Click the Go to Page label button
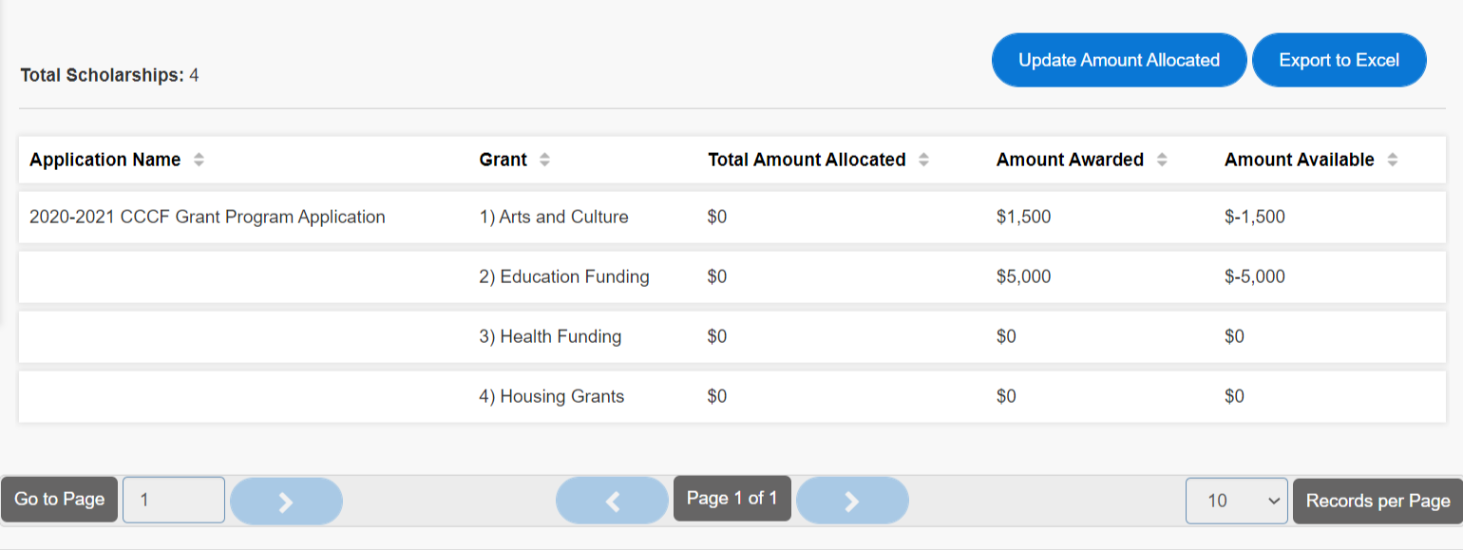The width and height of the screenshot is (1463, 550). (60, 500)
